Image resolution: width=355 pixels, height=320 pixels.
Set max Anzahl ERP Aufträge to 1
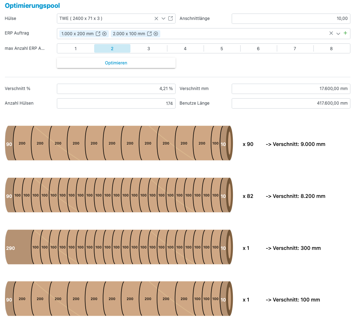(x=75, y=48)
